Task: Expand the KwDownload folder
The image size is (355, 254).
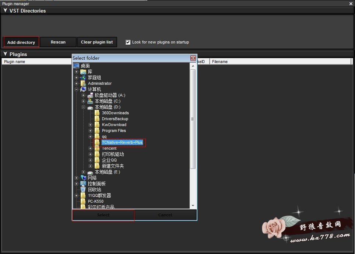Action: point(90,125)
